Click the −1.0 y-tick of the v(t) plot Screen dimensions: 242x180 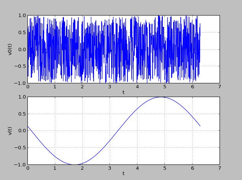(x=20, y=164)
